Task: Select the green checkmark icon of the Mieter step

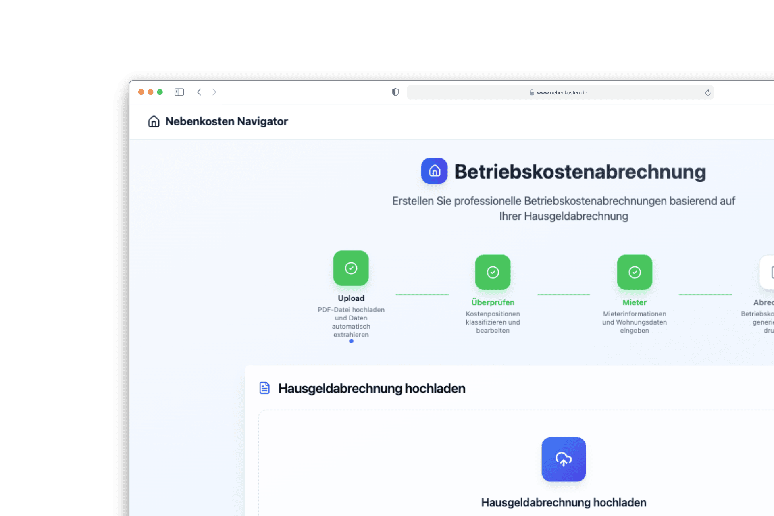Action: 634,272
